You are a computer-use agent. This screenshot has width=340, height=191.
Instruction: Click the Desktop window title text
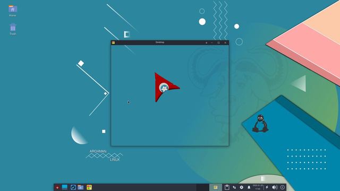(160, 42)
